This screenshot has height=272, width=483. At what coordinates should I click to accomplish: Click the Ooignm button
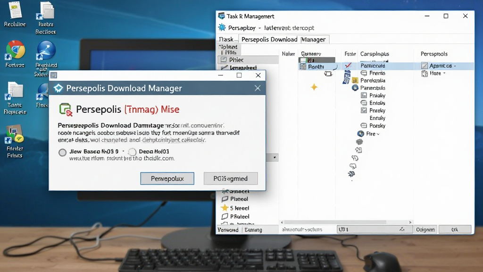pos(425,229)
